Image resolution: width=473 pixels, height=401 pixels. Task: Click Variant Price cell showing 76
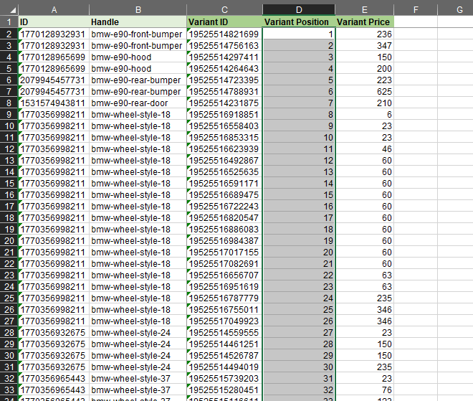[x=364, y=390]
